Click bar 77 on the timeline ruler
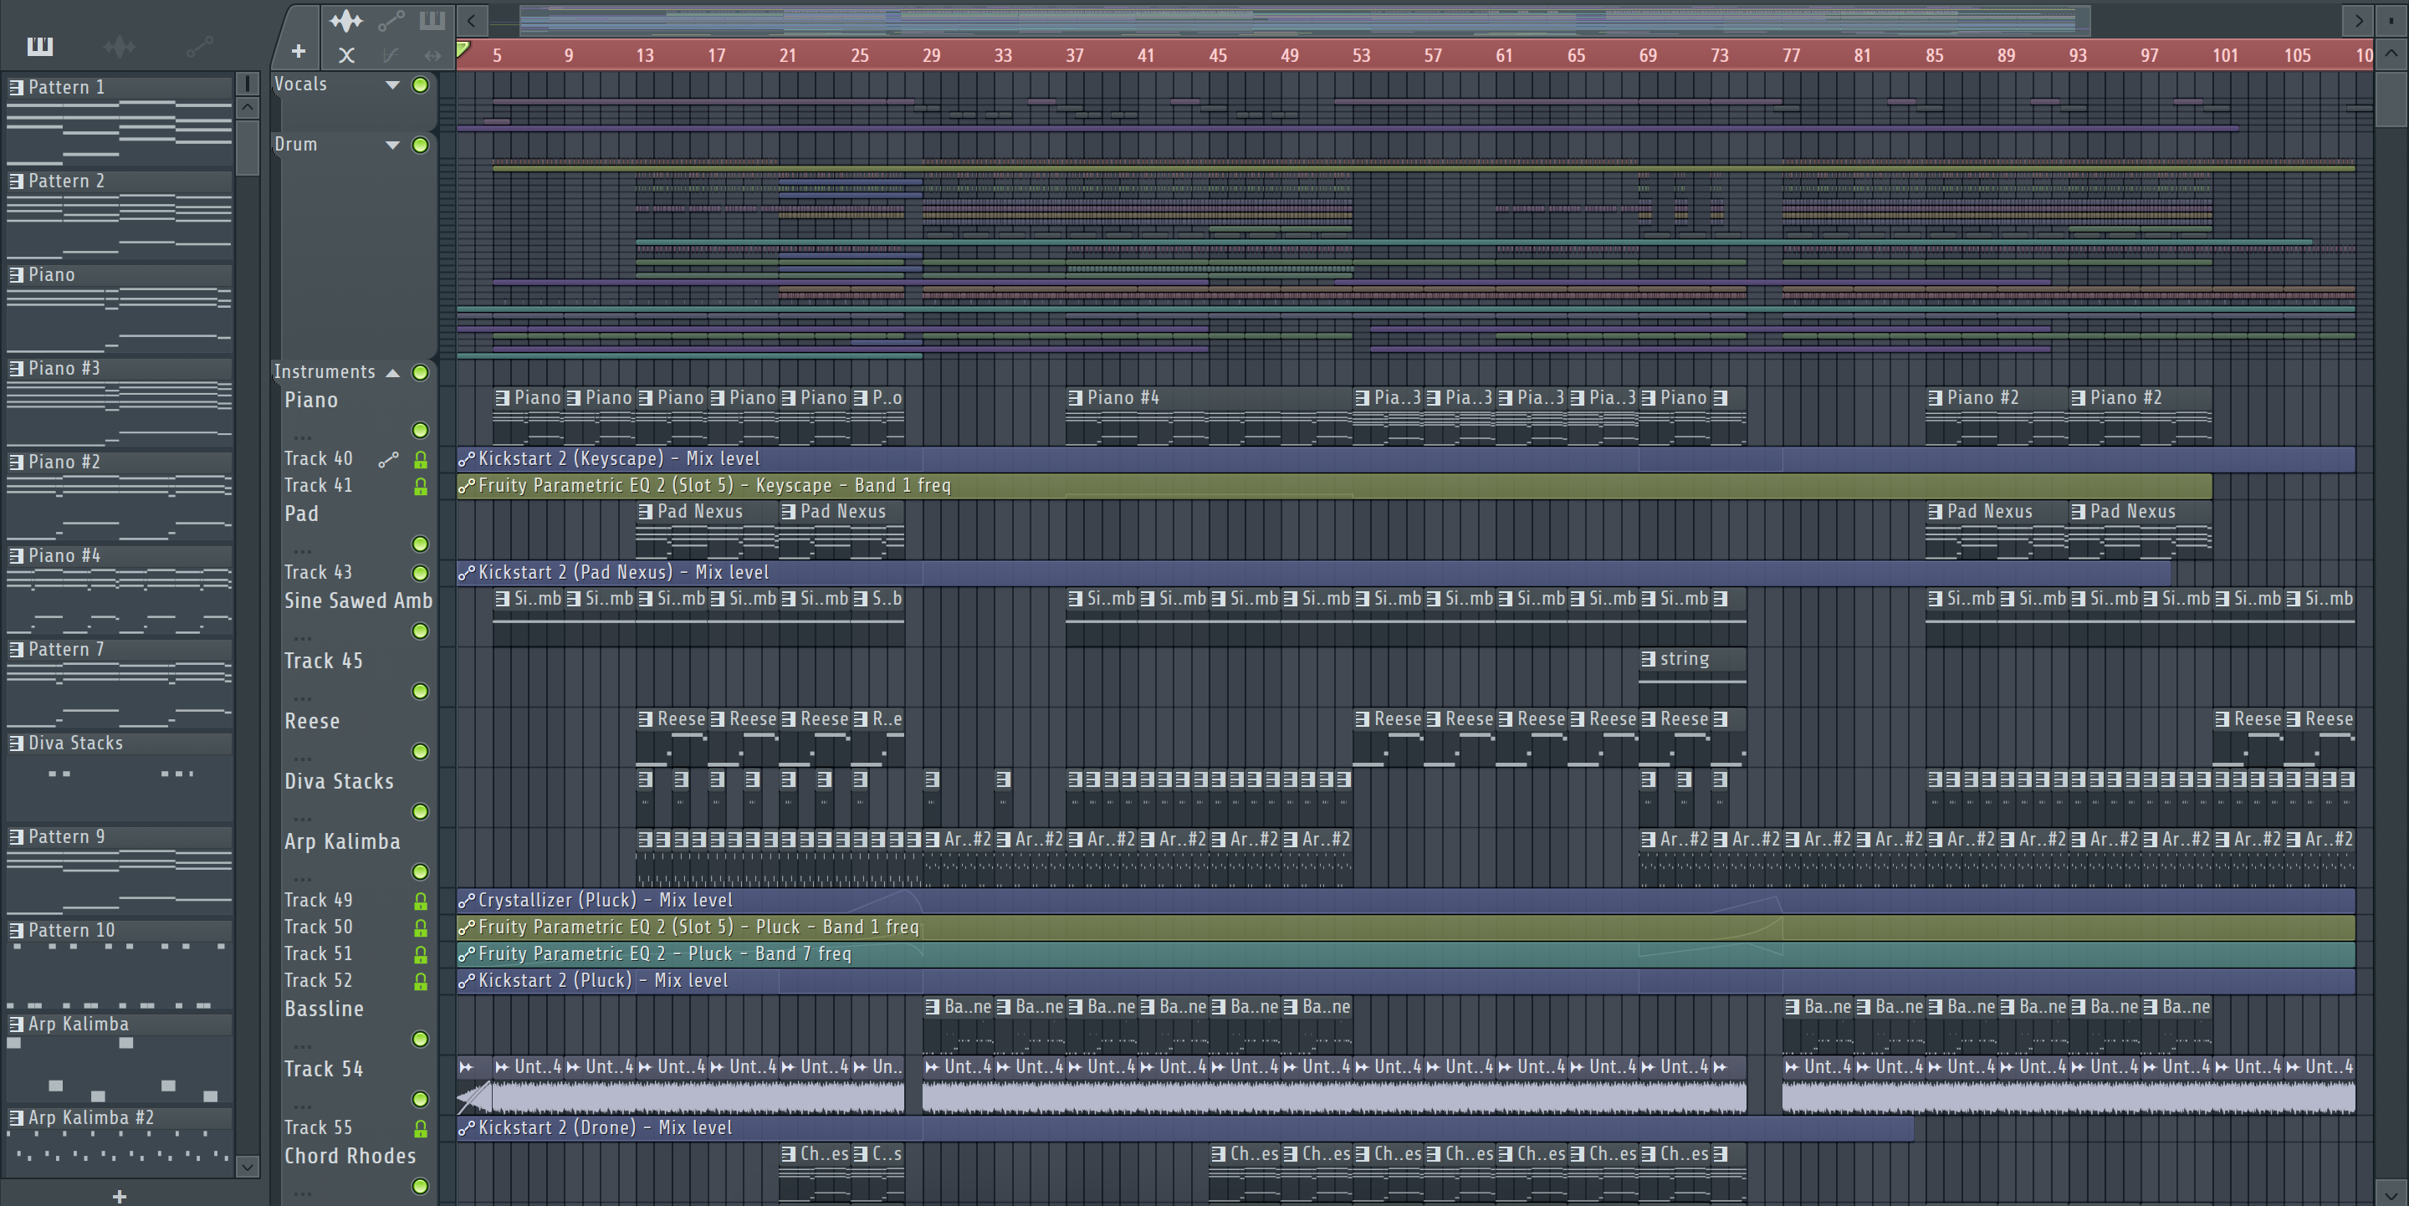 (1791, 55)
